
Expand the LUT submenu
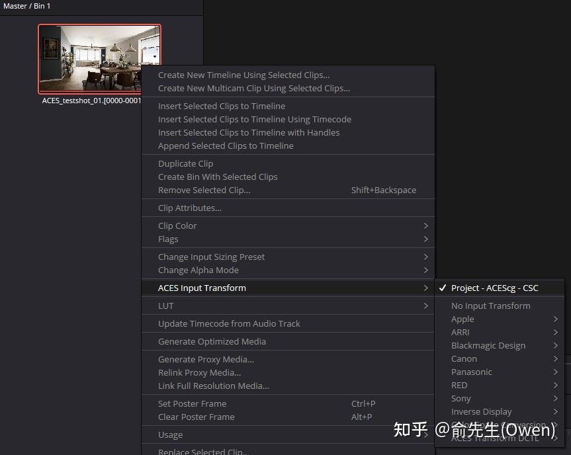click(x=166, y=306)
